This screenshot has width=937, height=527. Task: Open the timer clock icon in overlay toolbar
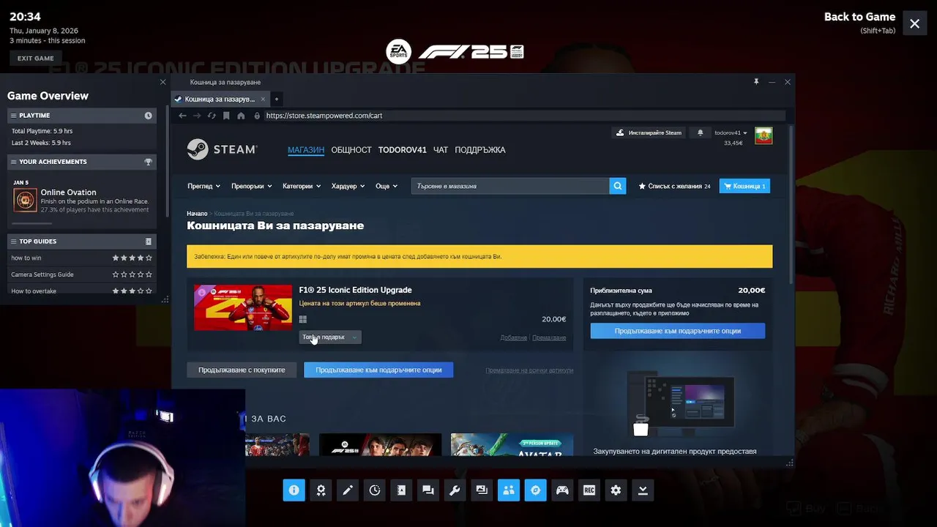point(375,490)
